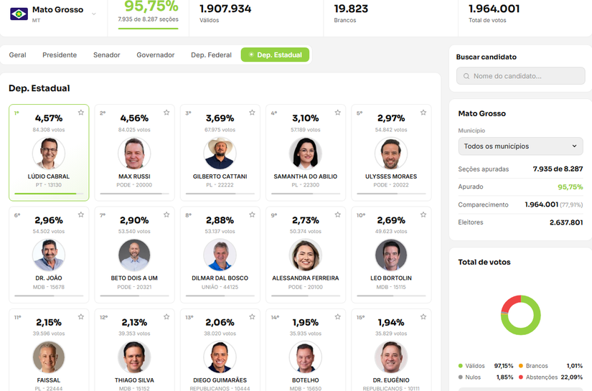Image resolution: width=592 pixels, height=391 pixels.
Task: Click the 1.907.934 Válidos figure
Action: pyautogui.click(x=225, y=9)
